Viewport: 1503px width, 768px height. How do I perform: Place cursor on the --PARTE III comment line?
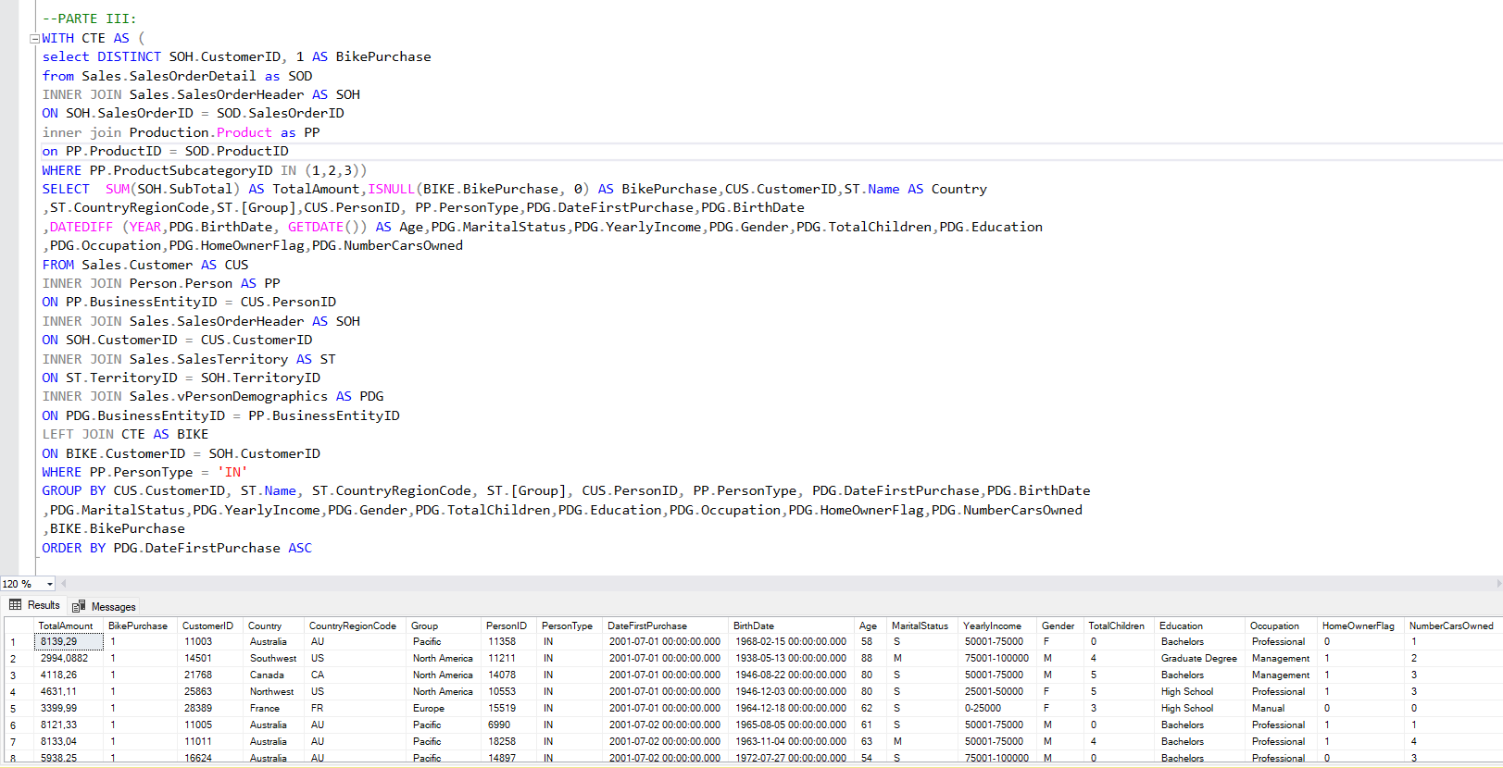click(x=90, y=19)
